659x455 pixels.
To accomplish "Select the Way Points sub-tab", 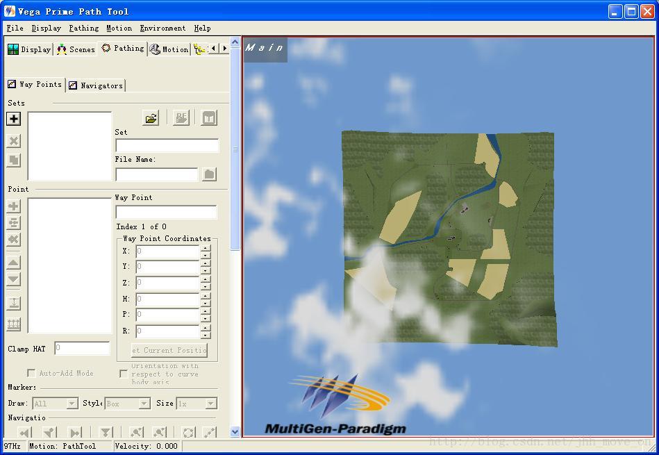I will coord(35,84).
